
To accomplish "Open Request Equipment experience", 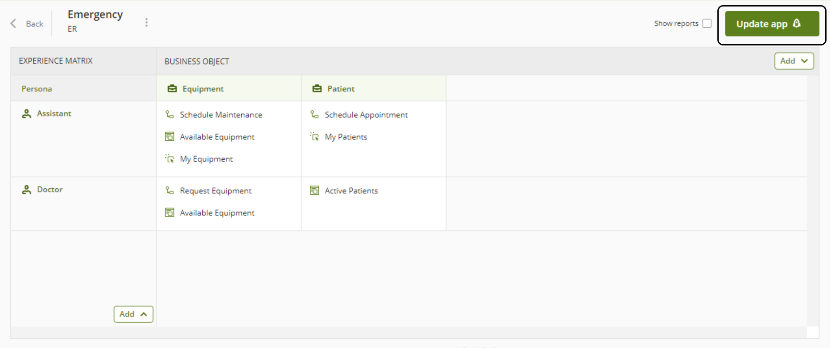I will coord(215,191).
